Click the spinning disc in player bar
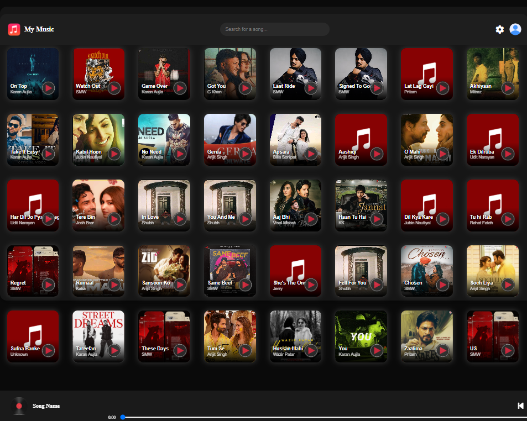527x421 pixels. 19,406
